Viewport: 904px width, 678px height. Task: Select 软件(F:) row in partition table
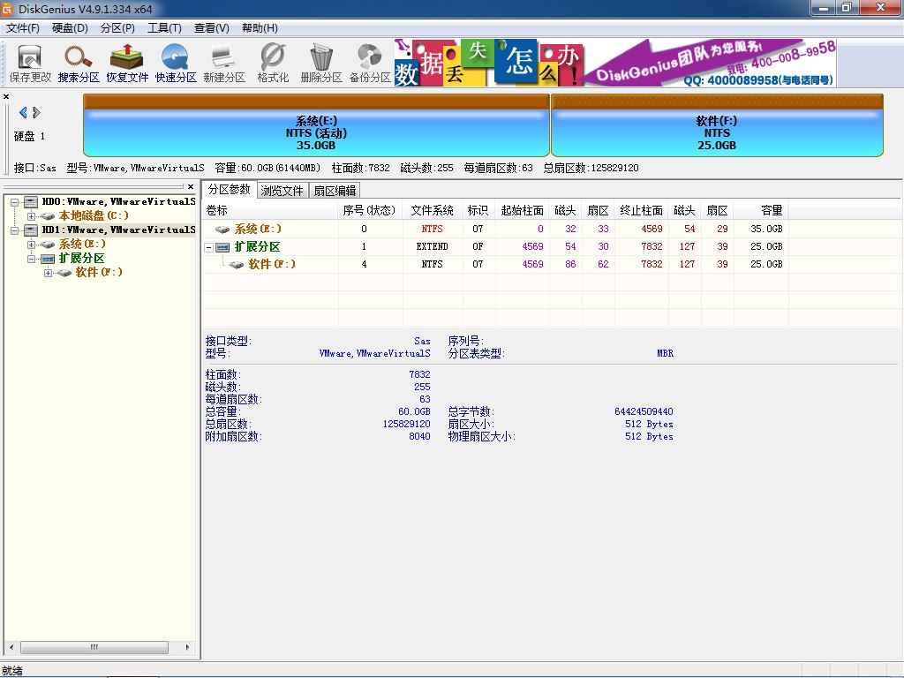tap(494, 264)
